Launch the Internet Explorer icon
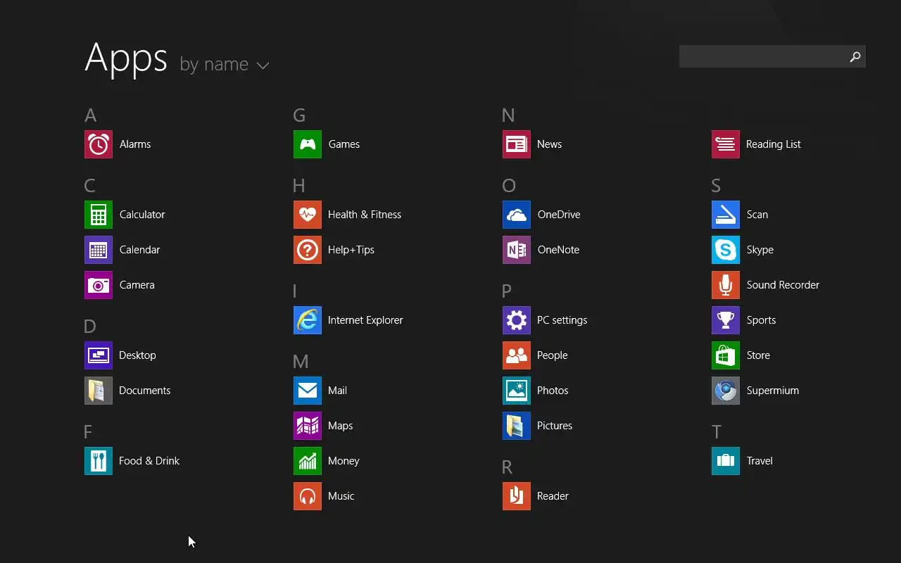The width and height of the screenshot is (901, 563). click(x=308, y=320)
